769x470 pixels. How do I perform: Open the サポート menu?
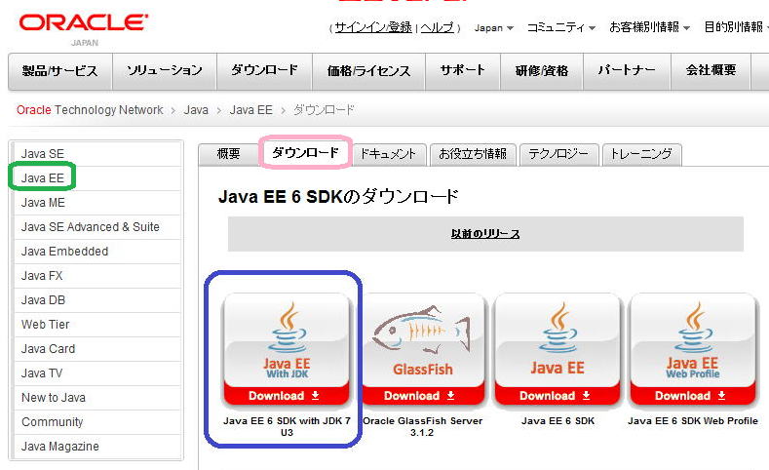tap(463, 71)
